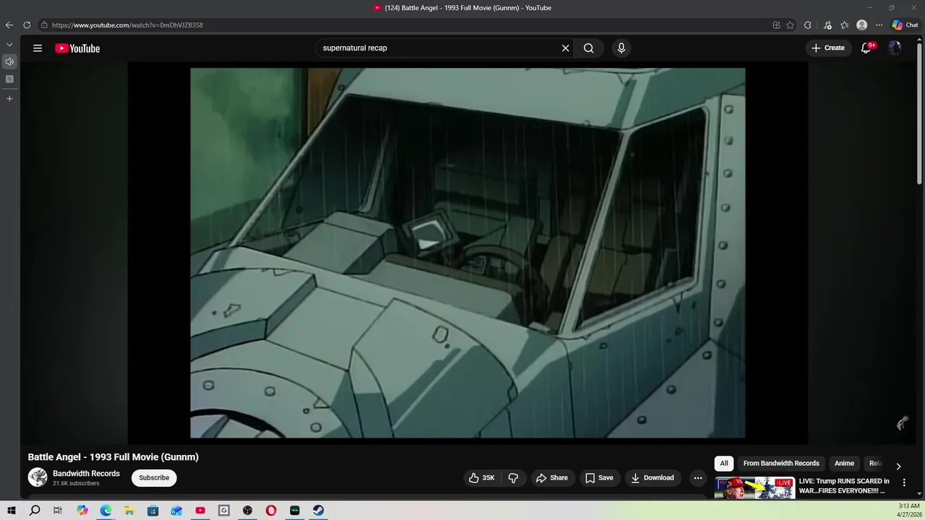
Task: Open OBS Studio from the taskbar
Action: tap(248, 511)
